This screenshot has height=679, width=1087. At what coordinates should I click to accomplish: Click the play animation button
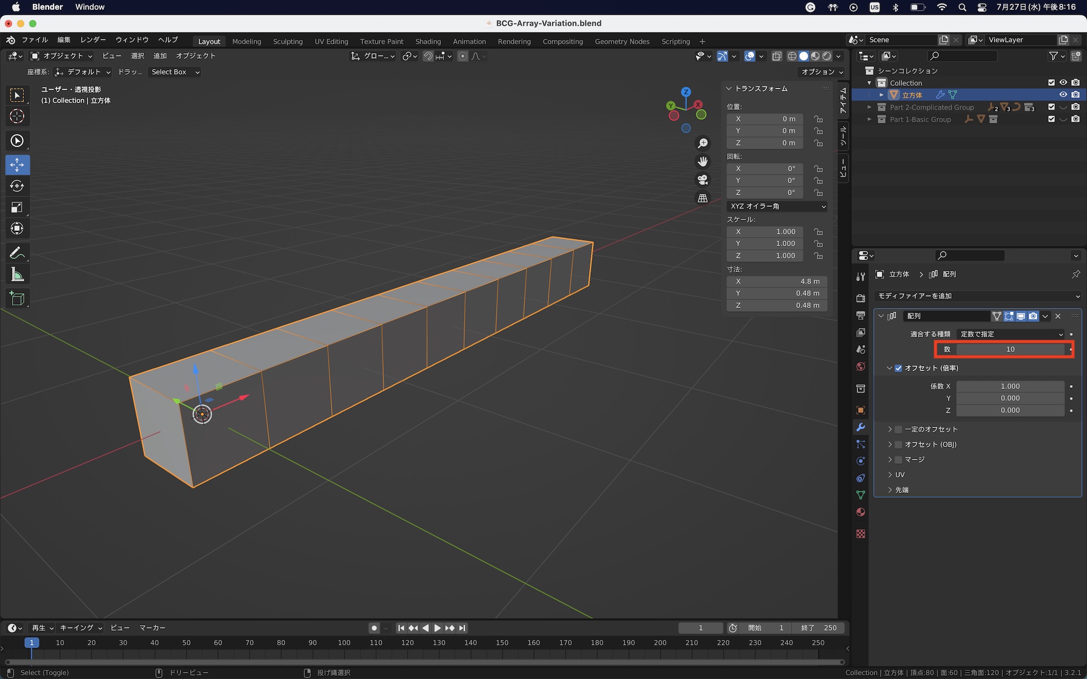pyautogui.click(x=438, y=628)
